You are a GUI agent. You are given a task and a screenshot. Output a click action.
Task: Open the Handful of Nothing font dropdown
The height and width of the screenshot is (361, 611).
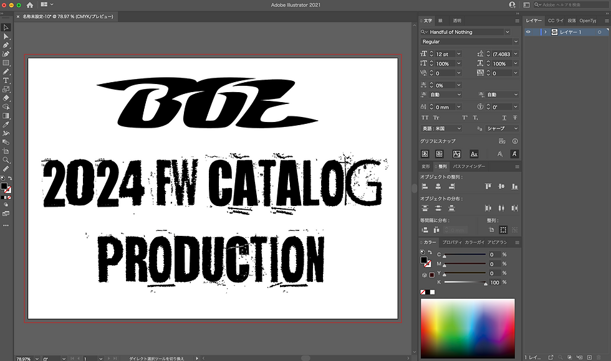tap(508, 32)
